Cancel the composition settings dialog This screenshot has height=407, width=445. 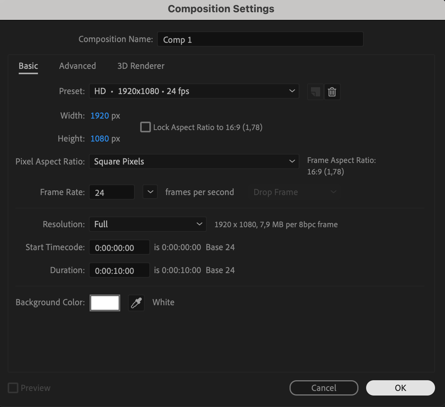click(x=324, y=388)
